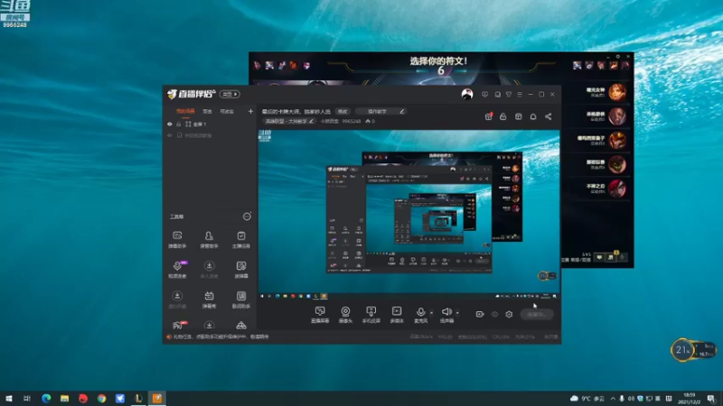
Task: Share the stream with the share icon
Action: (x=549, y=116)
